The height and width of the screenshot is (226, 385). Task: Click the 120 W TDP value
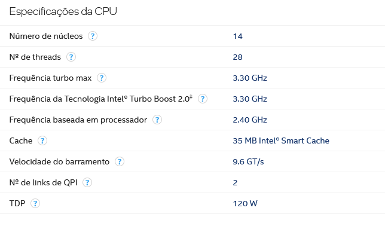(245, 204)
